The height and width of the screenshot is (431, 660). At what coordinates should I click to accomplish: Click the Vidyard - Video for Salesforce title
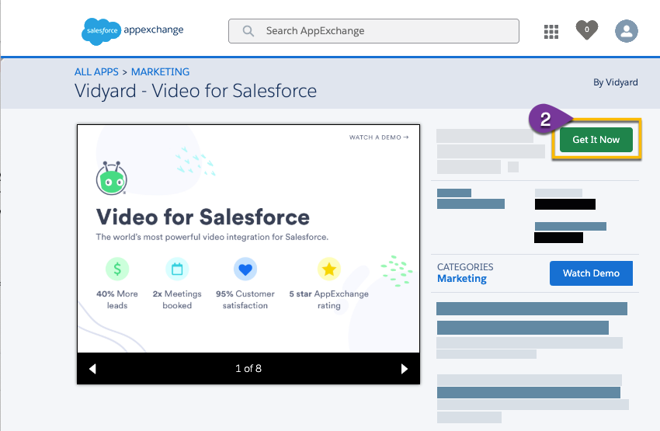click(x=196, y=91)
